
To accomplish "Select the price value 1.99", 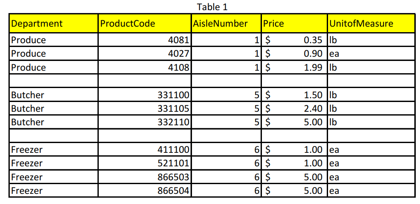I will (313, 67).
